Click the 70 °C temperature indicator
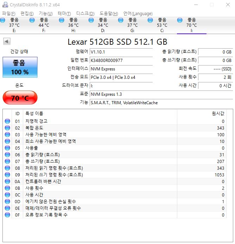 click(x=20, y=98)
